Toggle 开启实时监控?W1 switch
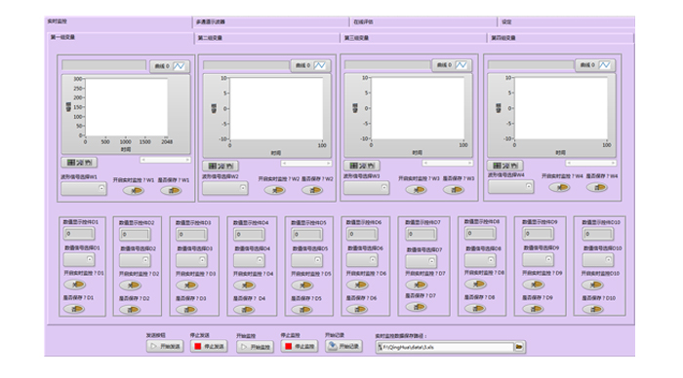Image resolution: width=683 pixels, height=378 pixels. click(x=134, y=191)
